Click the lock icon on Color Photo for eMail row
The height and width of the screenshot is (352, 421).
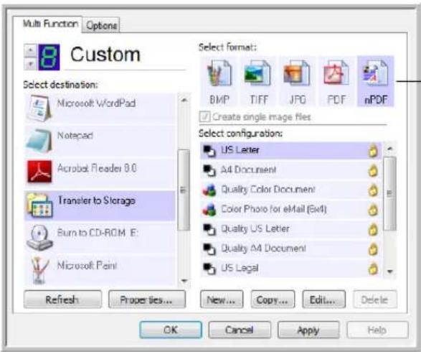coord(373,210)
